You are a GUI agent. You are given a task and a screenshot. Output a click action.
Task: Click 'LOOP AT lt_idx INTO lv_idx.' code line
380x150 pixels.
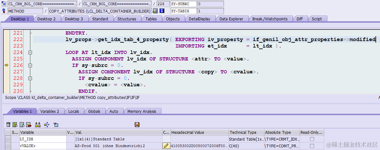coord(108,52)
